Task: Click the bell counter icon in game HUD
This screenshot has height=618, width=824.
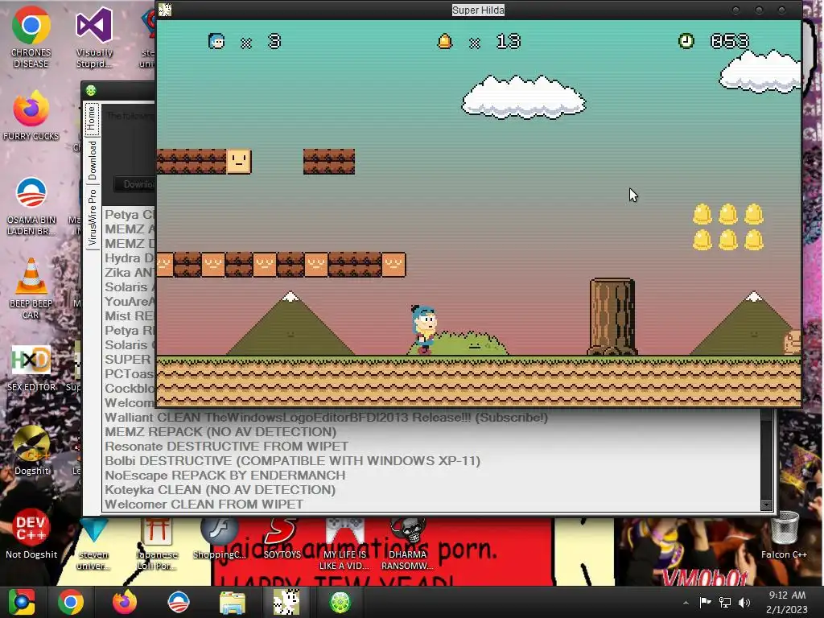Action: 444,41
